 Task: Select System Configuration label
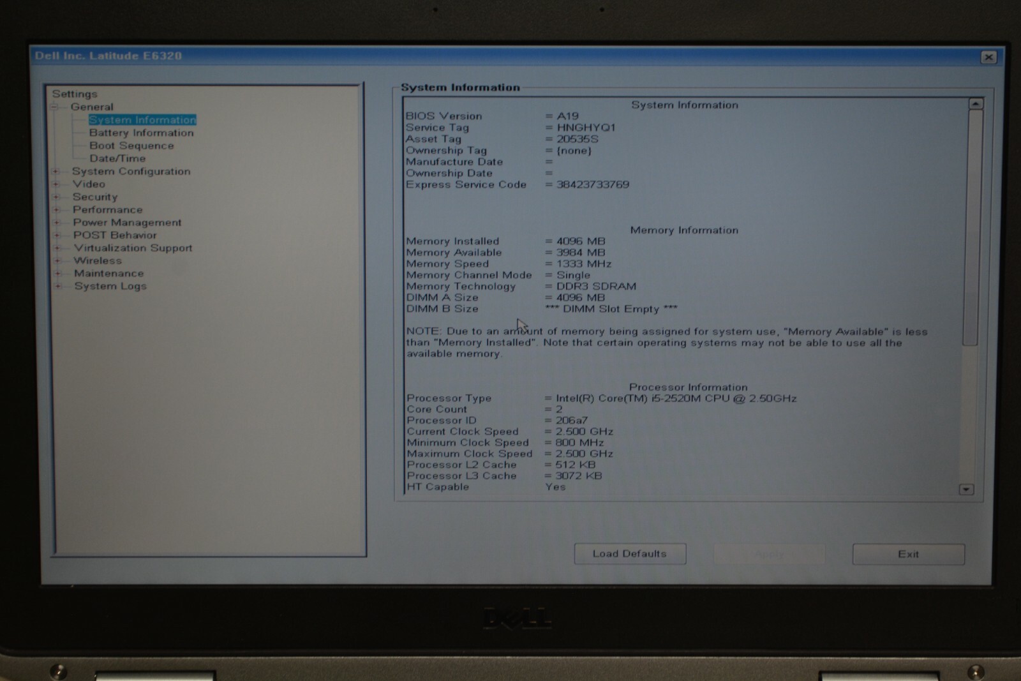coord(131,171)
